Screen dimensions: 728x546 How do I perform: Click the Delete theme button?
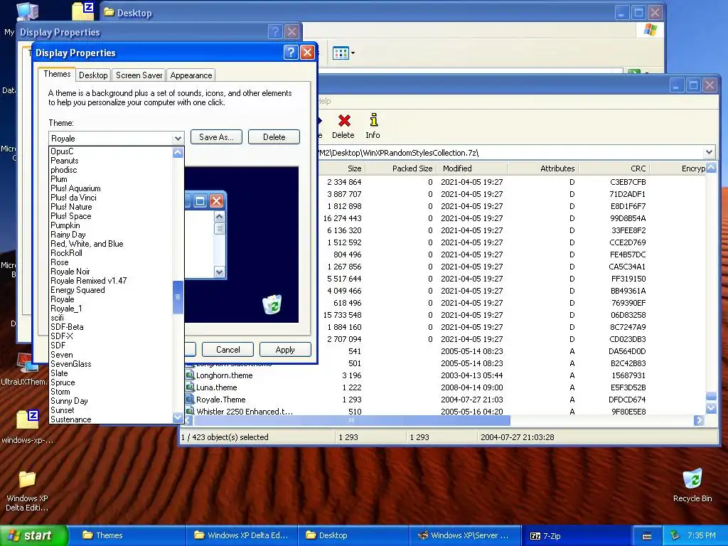coord(274,137)
